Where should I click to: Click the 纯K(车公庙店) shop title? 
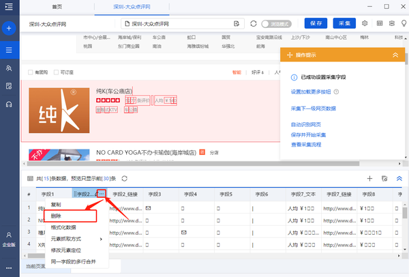[x=114, y=91]
